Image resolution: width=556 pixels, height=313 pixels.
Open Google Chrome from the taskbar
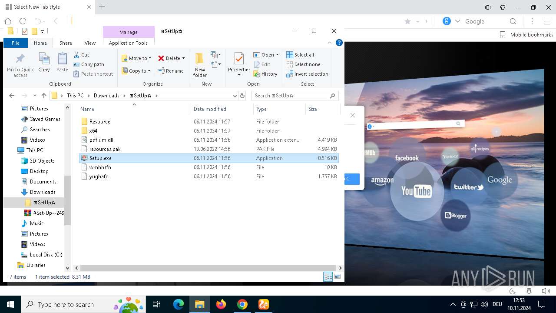click(242, 304)
